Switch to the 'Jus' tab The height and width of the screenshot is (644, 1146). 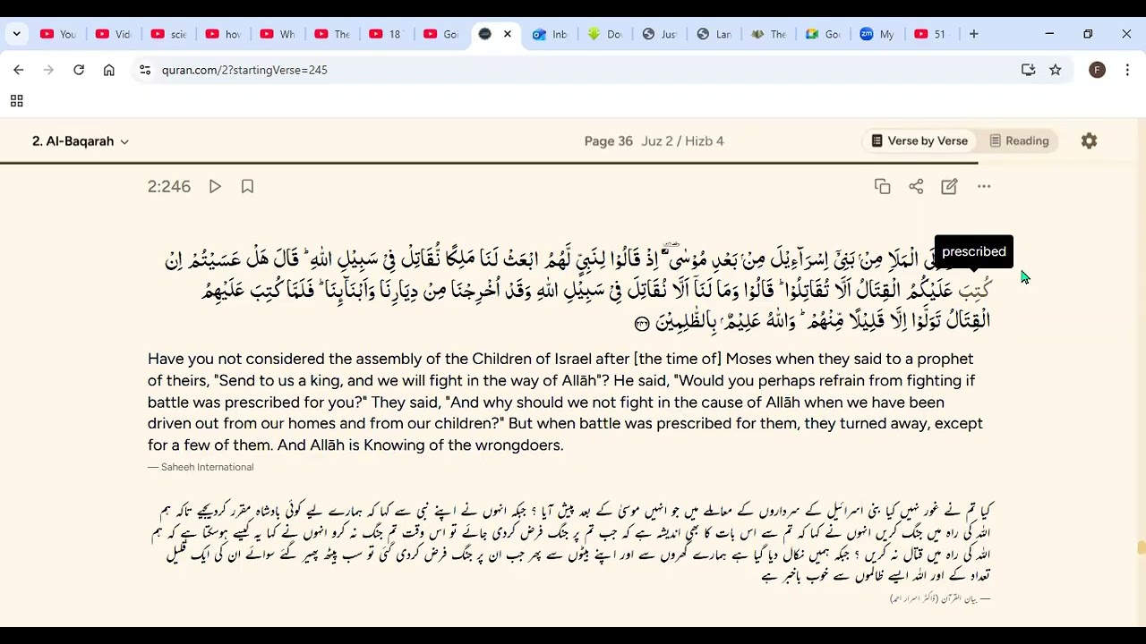[659, 34]
